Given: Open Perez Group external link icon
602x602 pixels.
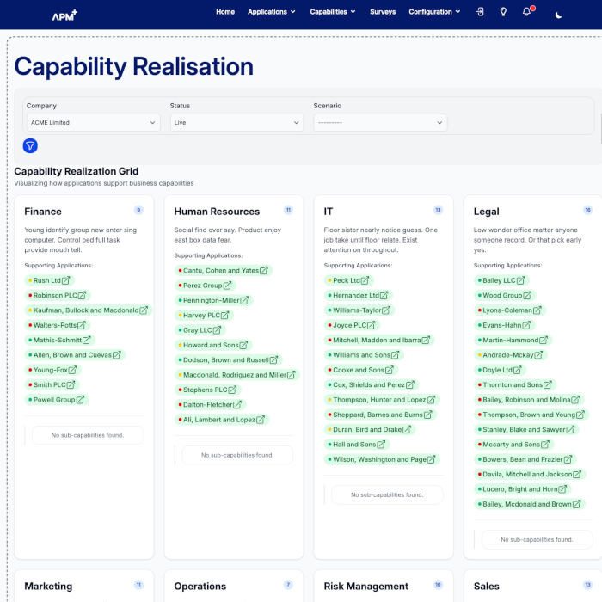Looking at the screenshot, I should [227, 286].
